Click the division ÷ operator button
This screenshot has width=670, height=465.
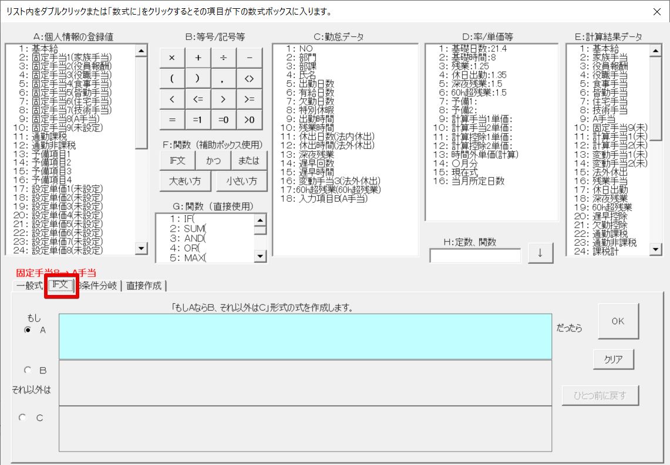click(224, 58)
